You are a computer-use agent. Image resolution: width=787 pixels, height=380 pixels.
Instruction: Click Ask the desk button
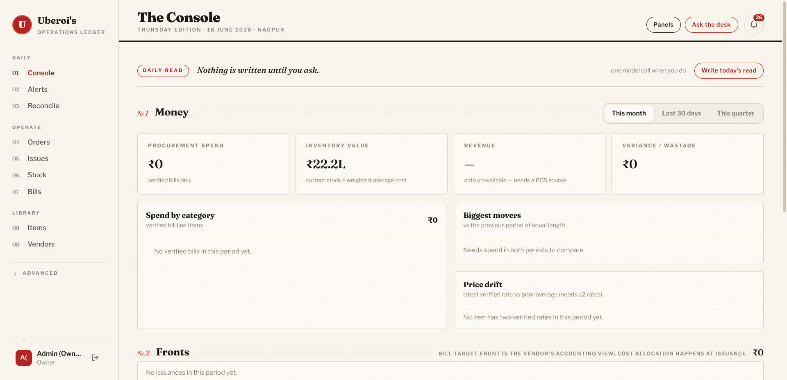coord(711,25)
